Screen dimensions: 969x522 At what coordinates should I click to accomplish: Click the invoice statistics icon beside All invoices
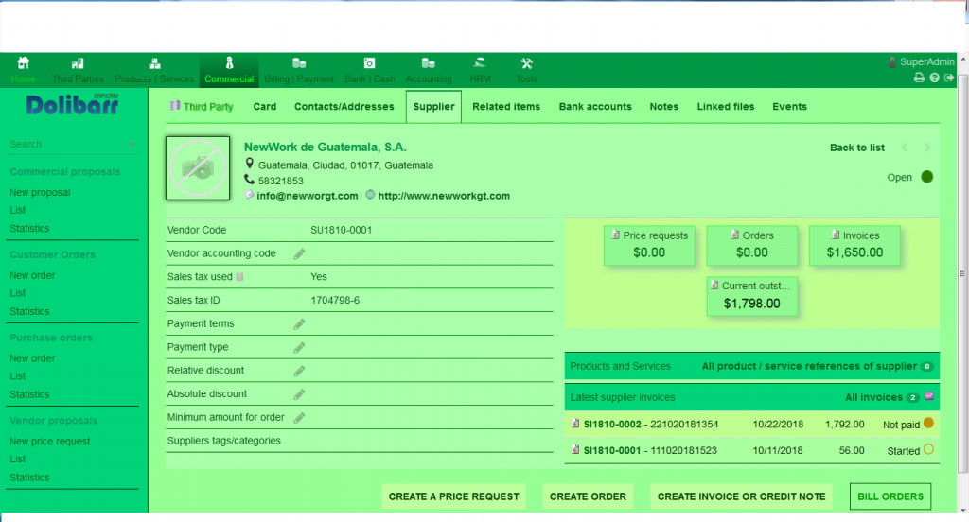click(929, 396)
